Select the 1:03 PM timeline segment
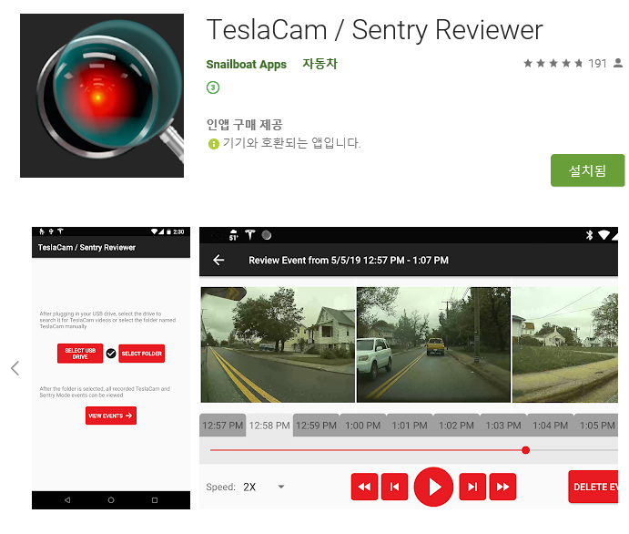The width and height of the screenshot is (629, 534). click(x=503, y=426)
